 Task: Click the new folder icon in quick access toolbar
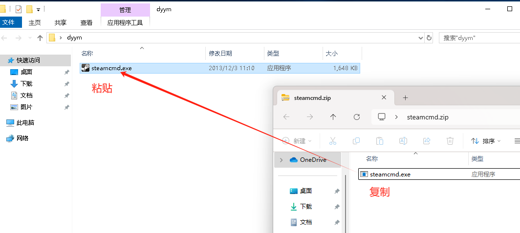point(29,9)
